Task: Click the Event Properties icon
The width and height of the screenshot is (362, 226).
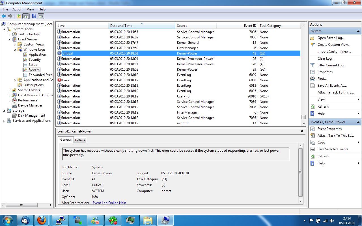Action: 313,129
